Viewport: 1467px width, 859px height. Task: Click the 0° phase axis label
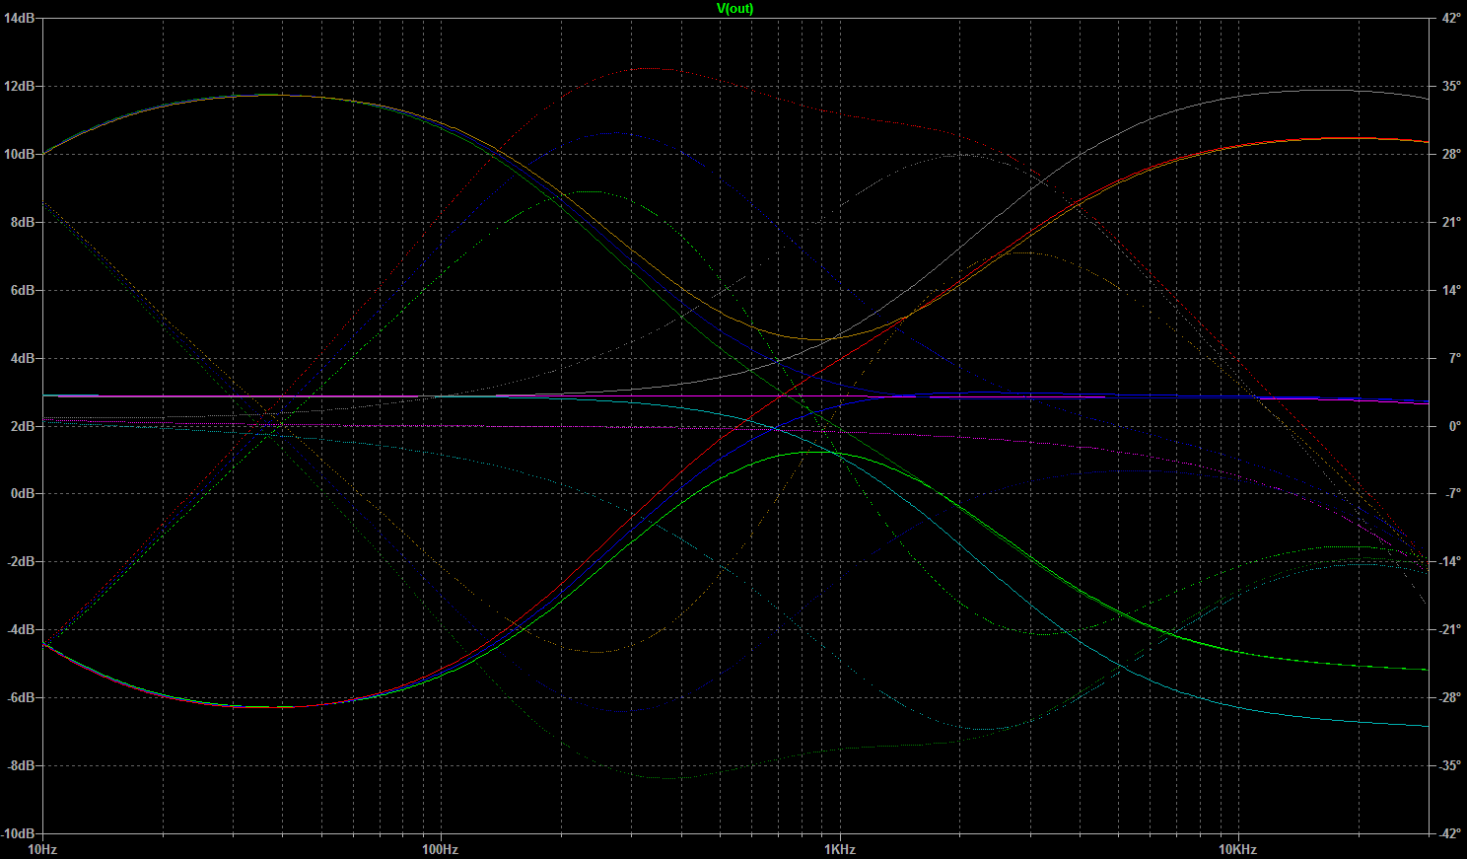[1453, 426]
